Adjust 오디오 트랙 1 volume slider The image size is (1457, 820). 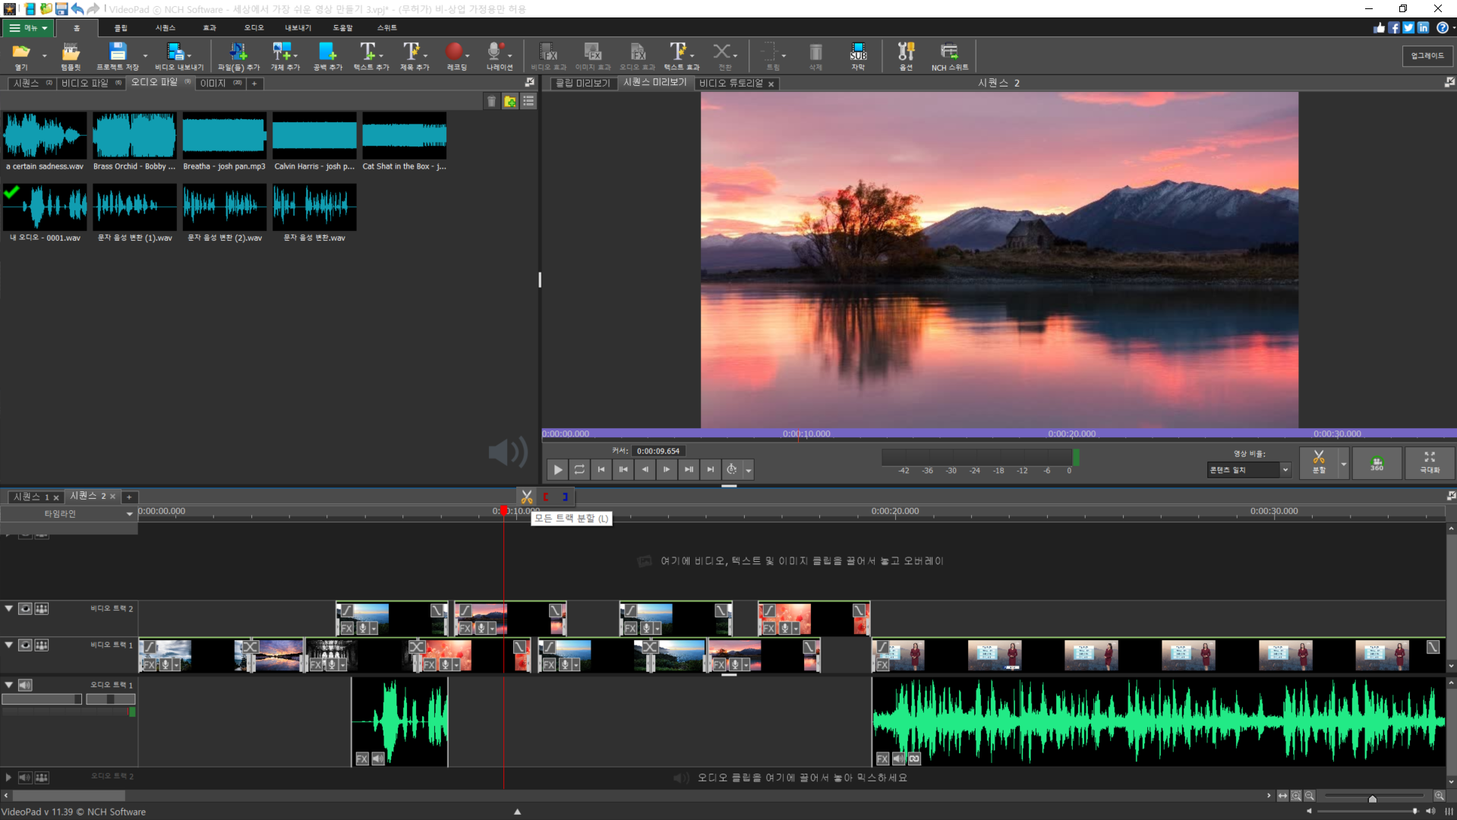click(42, 699)
